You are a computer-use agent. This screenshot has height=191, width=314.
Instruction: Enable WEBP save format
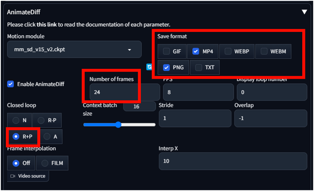228,51
